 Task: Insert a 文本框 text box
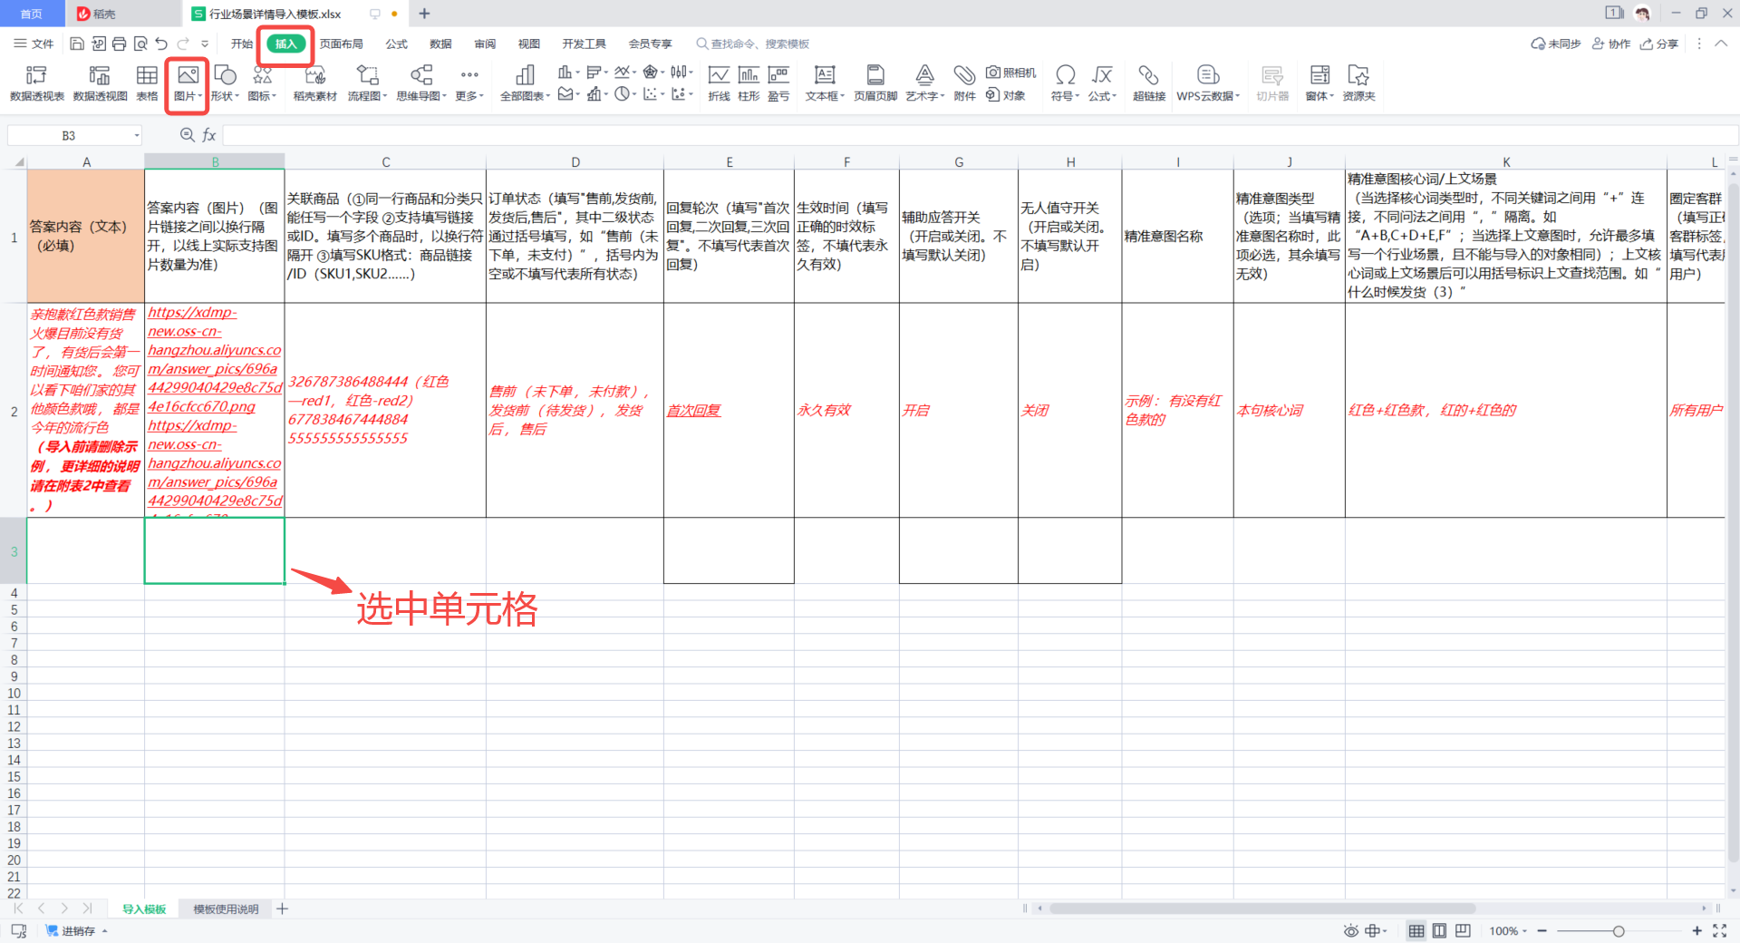pyautogui.click(x=825, y=83)
